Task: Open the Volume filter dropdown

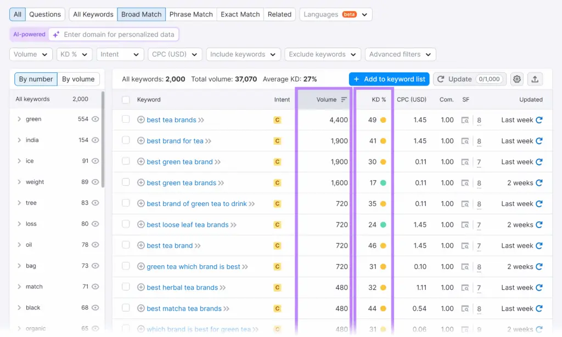Action: tap(31, 54)
